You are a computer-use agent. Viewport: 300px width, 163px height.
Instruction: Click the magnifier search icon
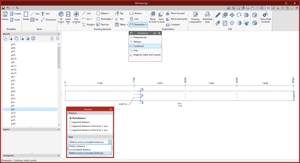coord(17,8)
